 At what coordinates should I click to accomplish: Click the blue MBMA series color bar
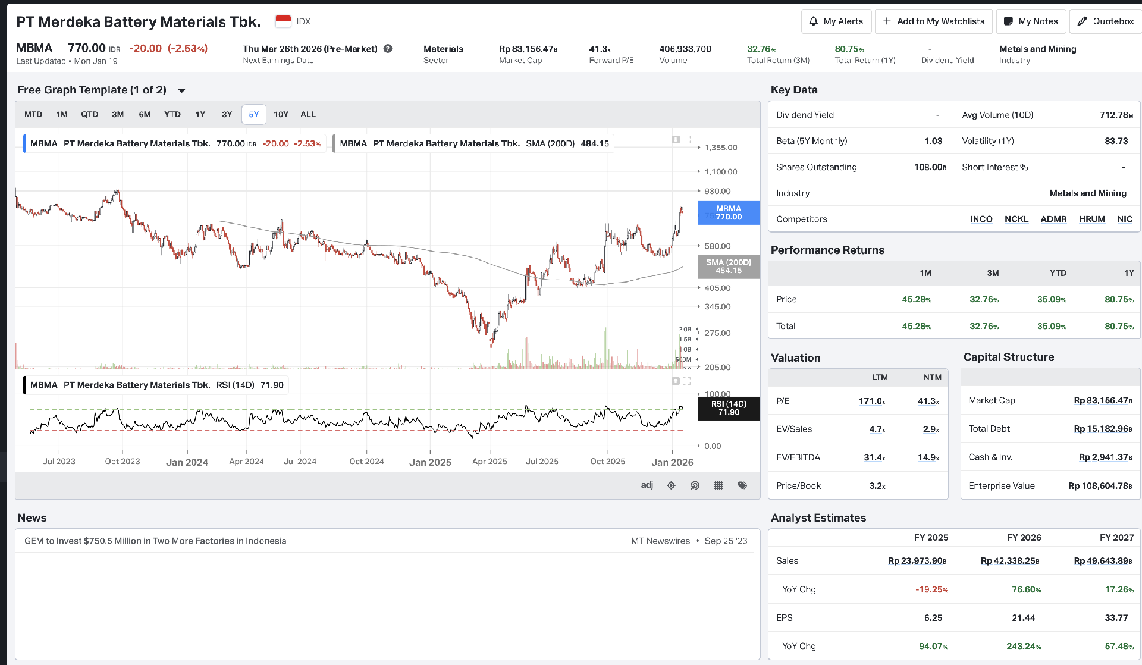click(24, 143)
